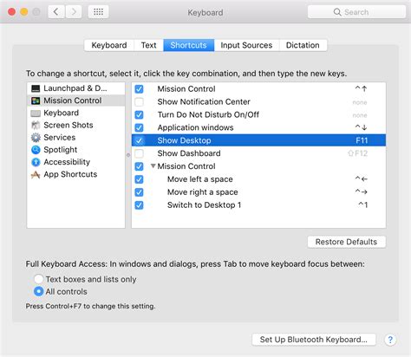Click the Spotlight magnifier icon in sidebar
This screenshot has width=411, height=357.
click(x=36, y=150)
